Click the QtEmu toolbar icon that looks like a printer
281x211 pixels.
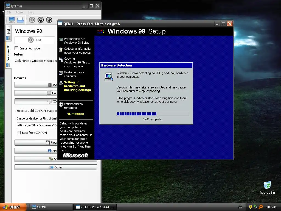[x=20, y=20]
